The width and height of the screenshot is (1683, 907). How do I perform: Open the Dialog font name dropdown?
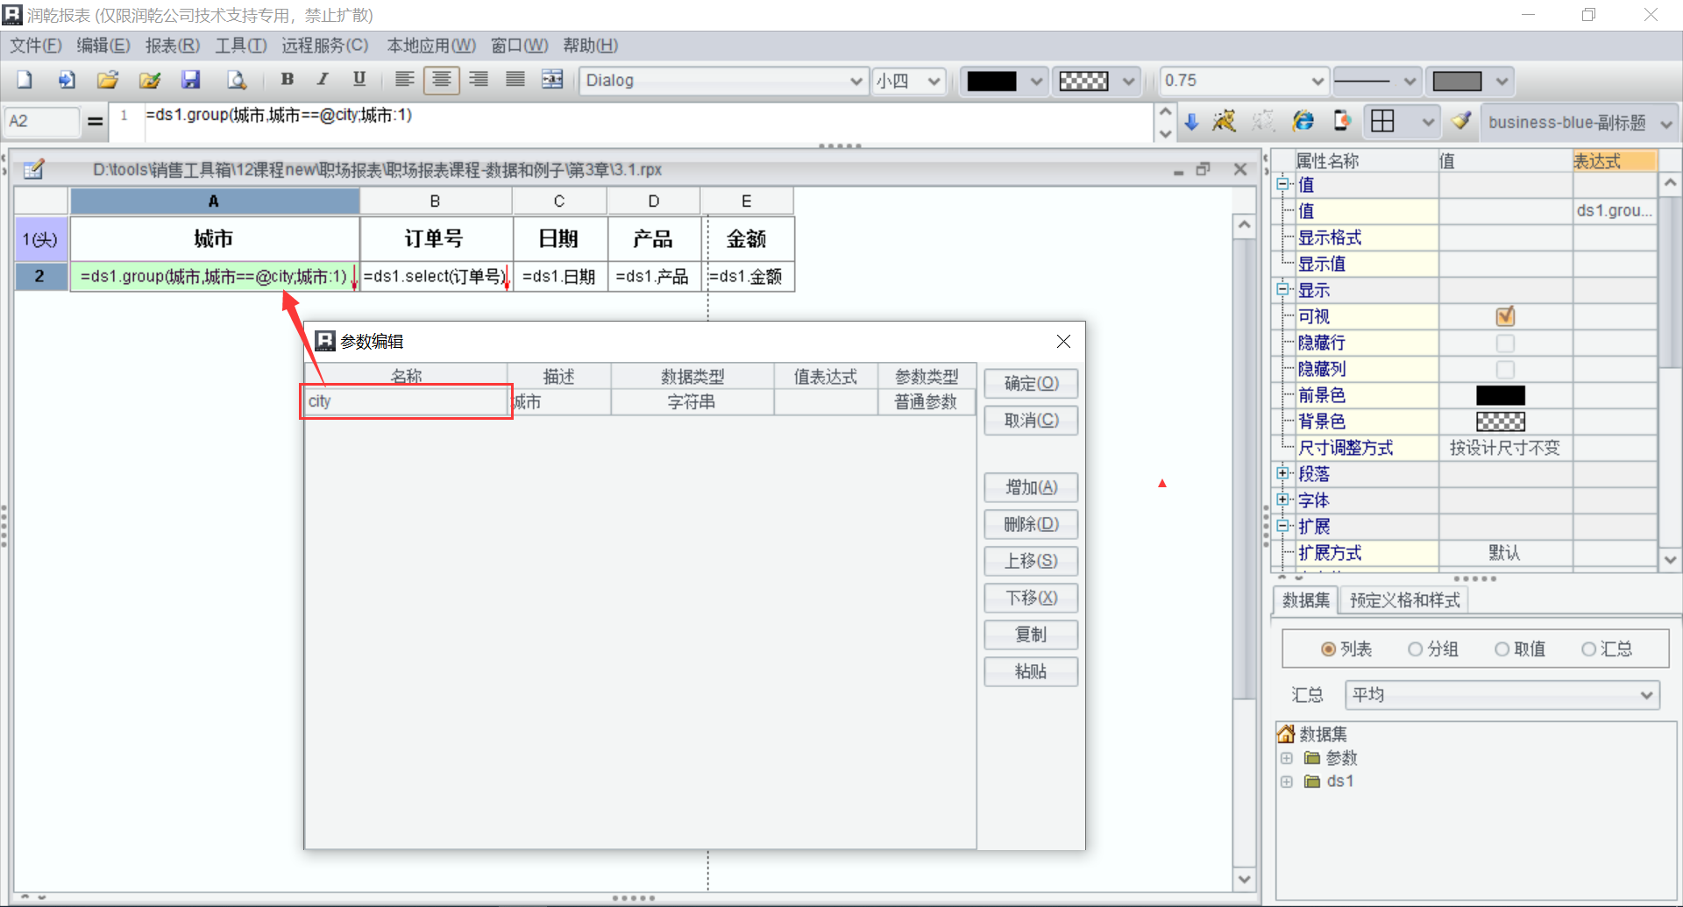[856, 81]
